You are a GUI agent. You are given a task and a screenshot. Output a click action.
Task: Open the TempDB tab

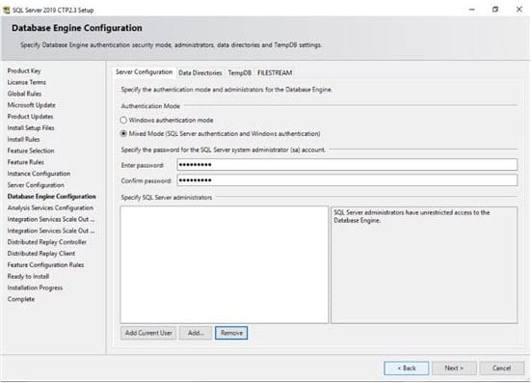pyautogui.click(x=240, y=73)
